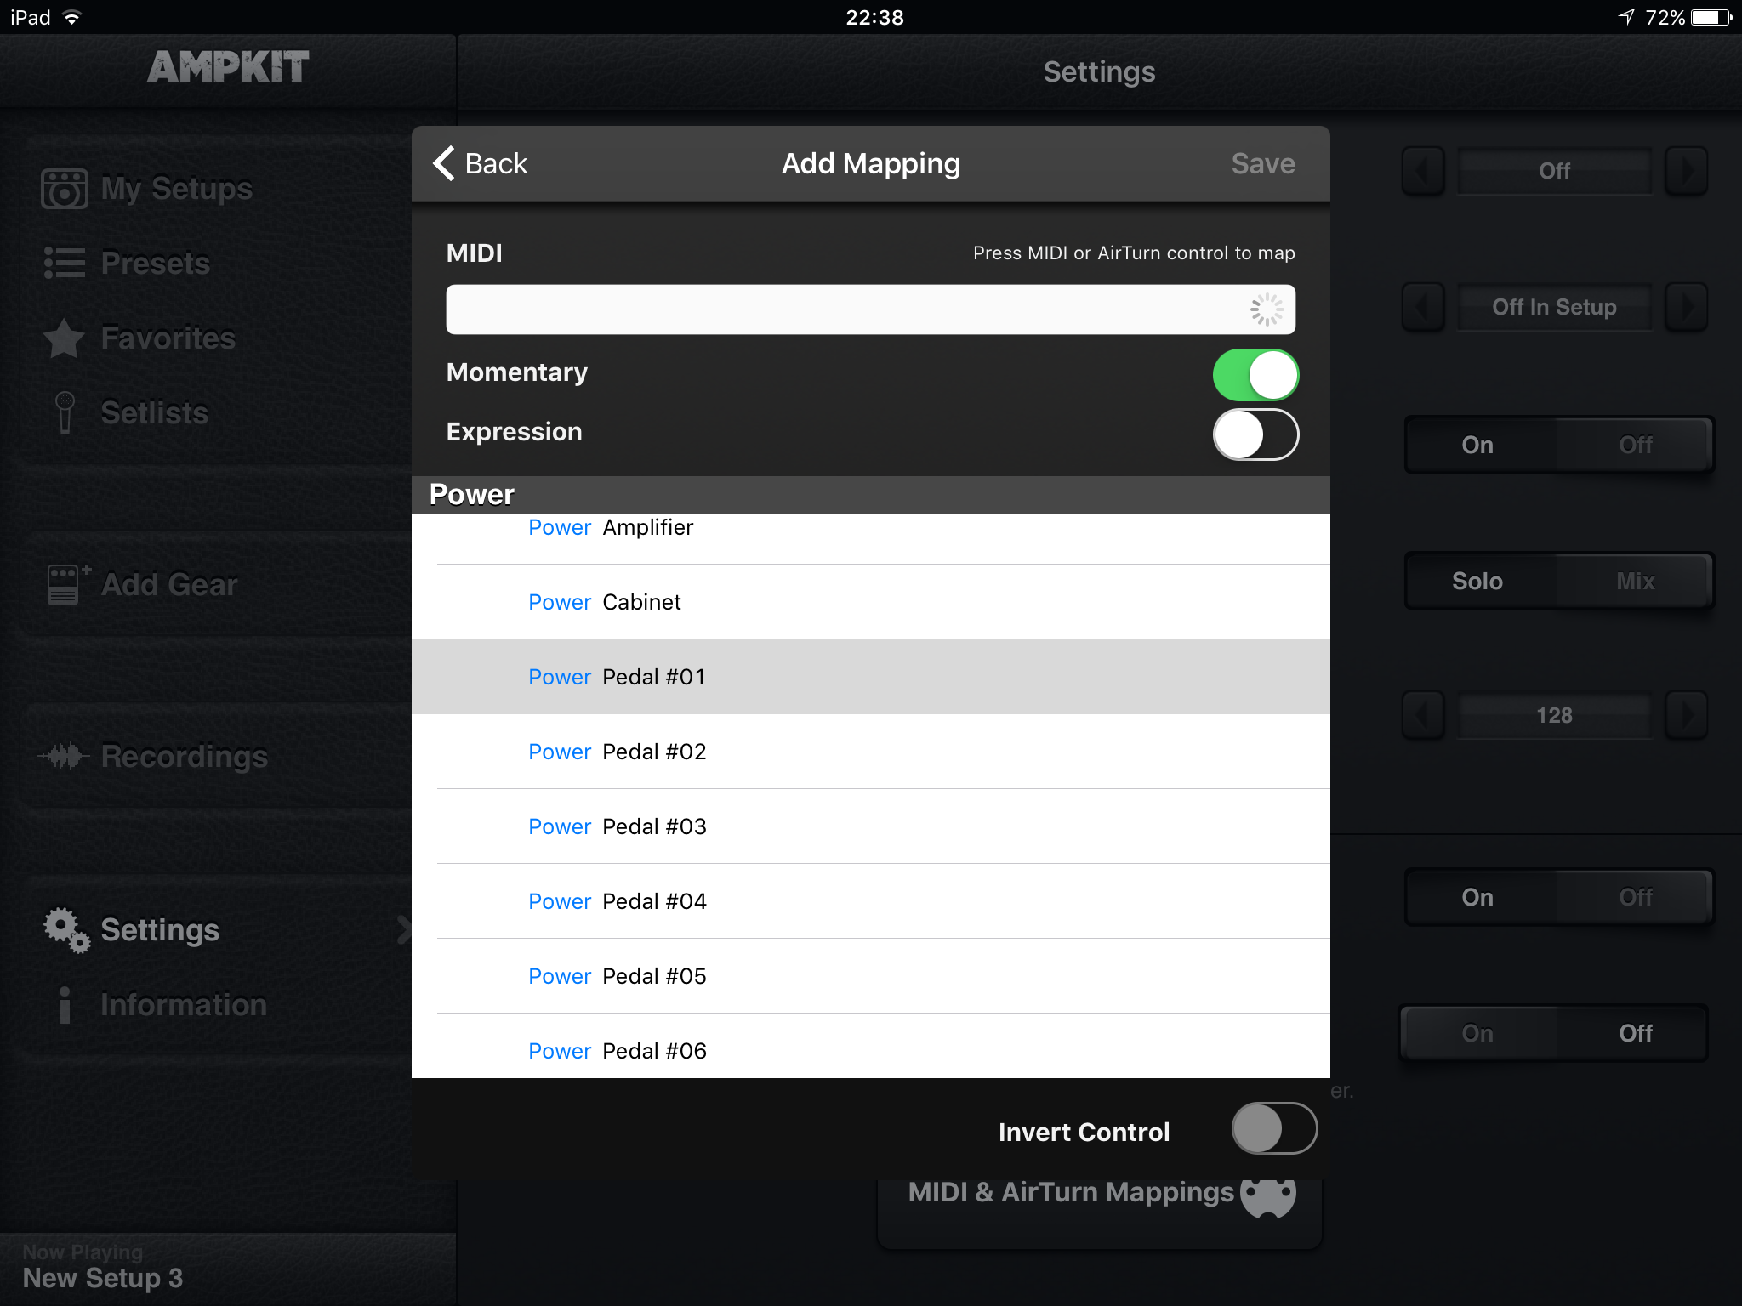The width and height of the screenshot is (1742, 1306).
Task: Open Add Gear in the sidebar
Action: pos(168,585)
